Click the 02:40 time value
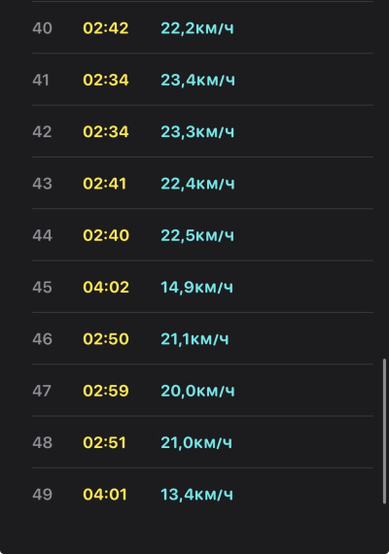 [x=106, y=235]
